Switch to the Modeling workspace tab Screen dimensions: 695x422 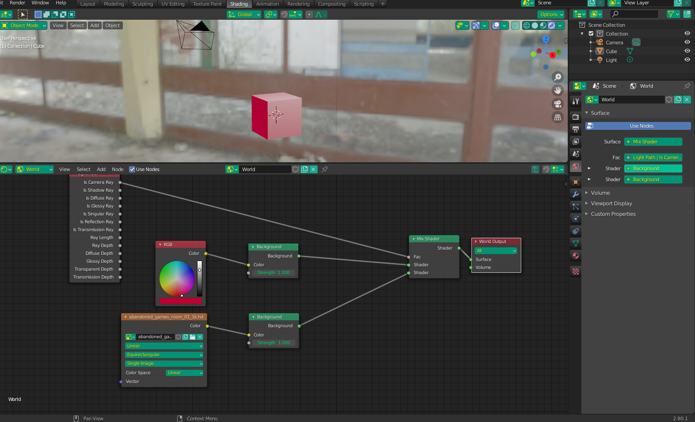coord(114,4)
